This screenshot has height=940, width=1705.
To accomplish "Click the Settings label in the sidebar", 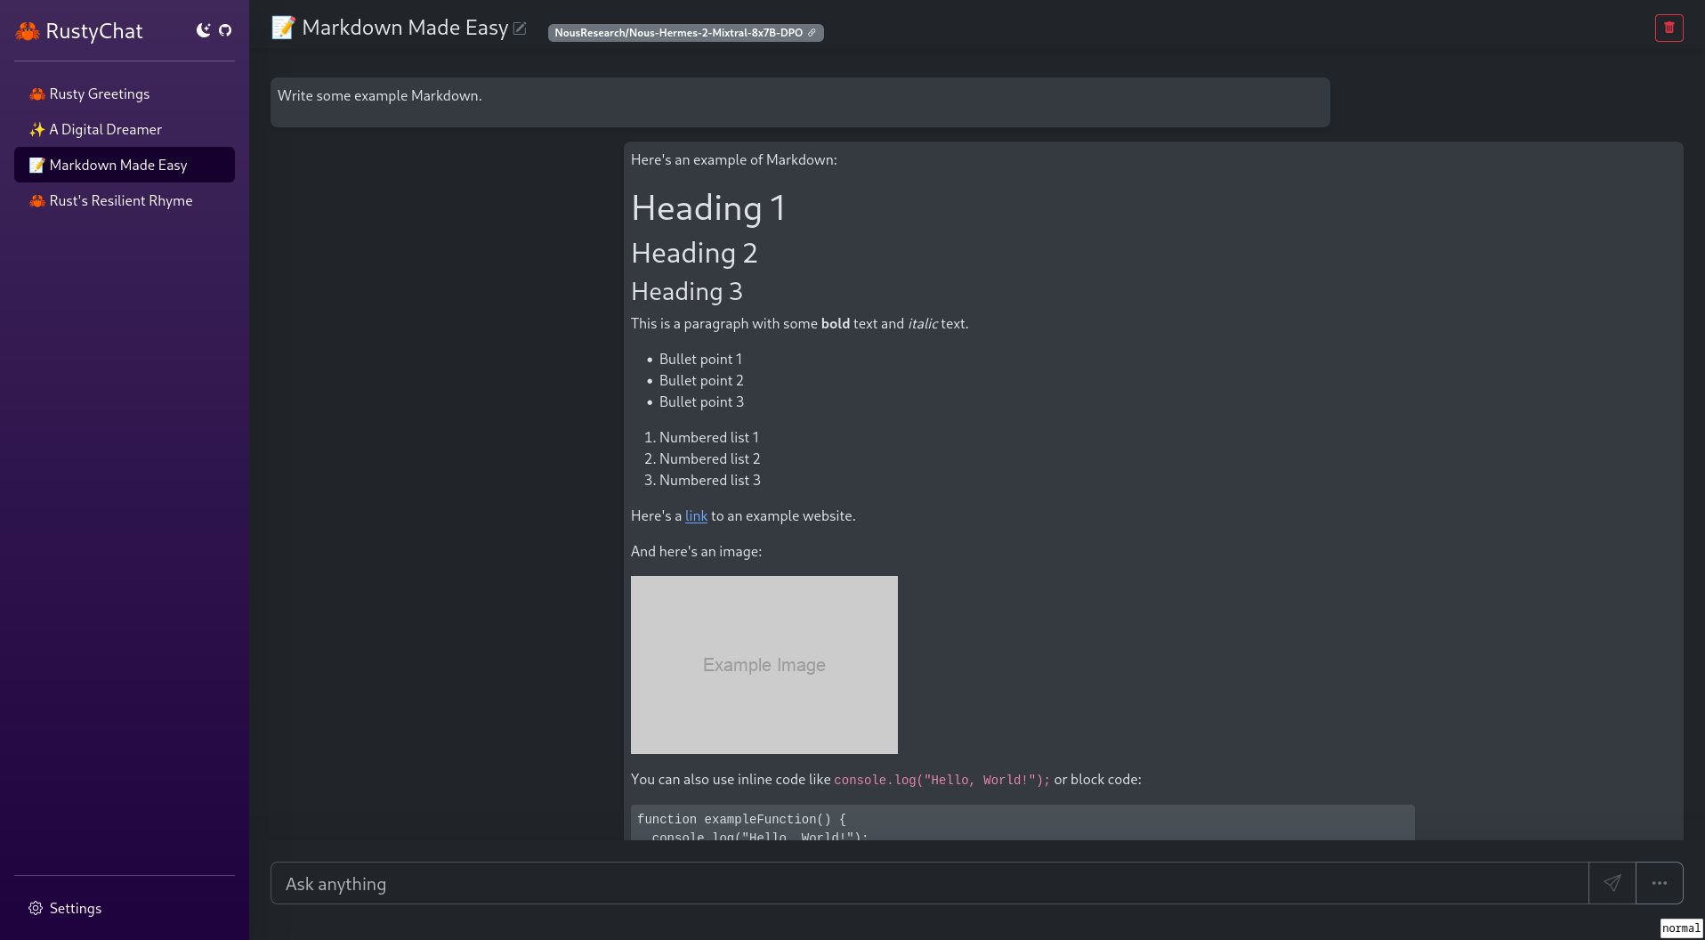I will click(76, 908).
